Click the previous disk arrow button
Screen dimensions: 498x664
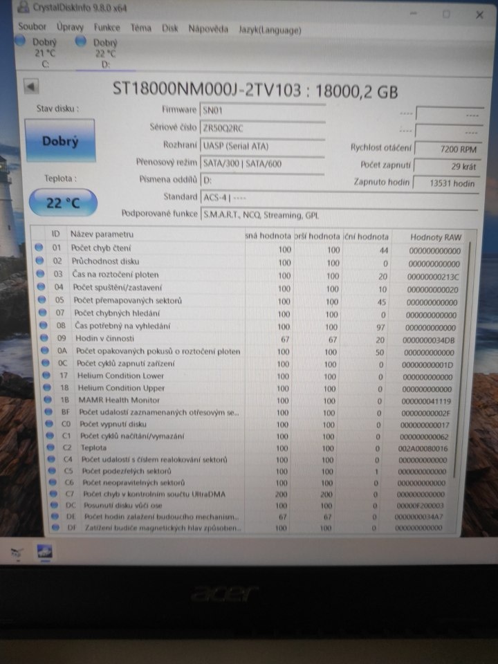pyautogui.click(x=31, y=86)
